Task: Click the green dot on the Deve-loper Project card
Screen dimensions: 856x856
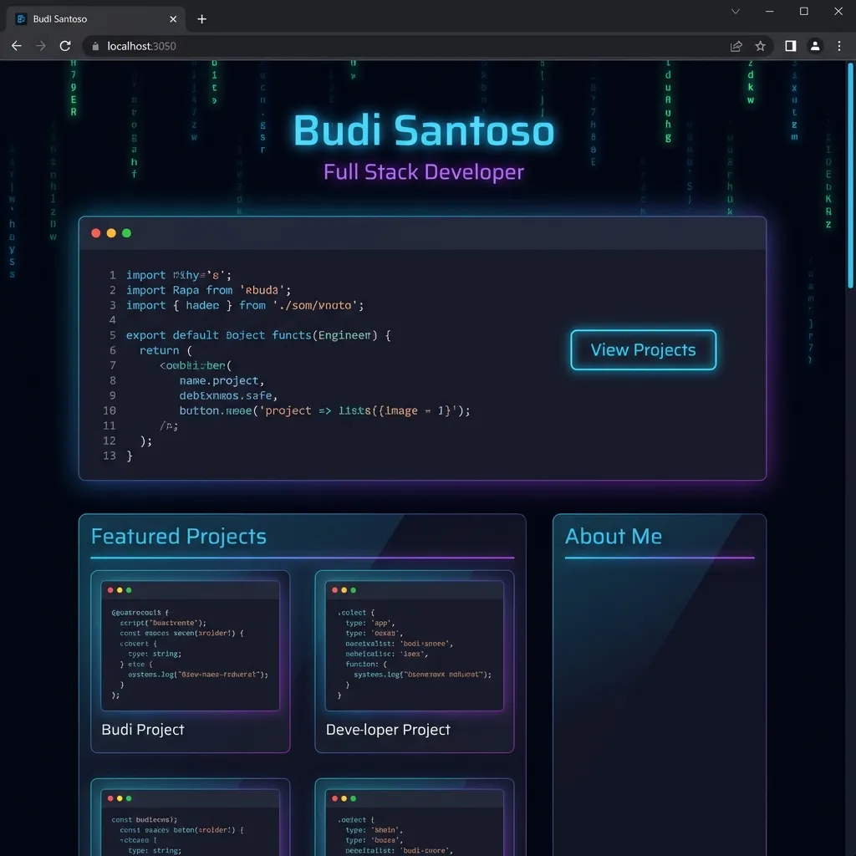Action: [x=355, y=589]
